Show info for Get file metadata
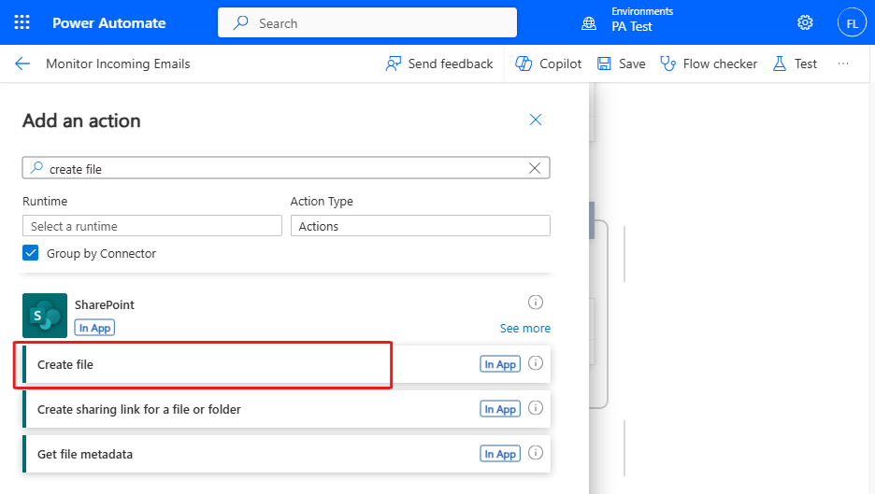This screenshot has width=875, height=494. point(536,454)
